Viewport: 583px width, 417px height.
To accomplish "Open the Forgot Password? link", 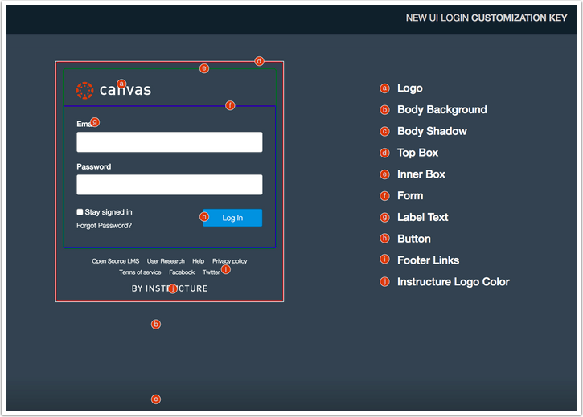I will click(104, 226).
